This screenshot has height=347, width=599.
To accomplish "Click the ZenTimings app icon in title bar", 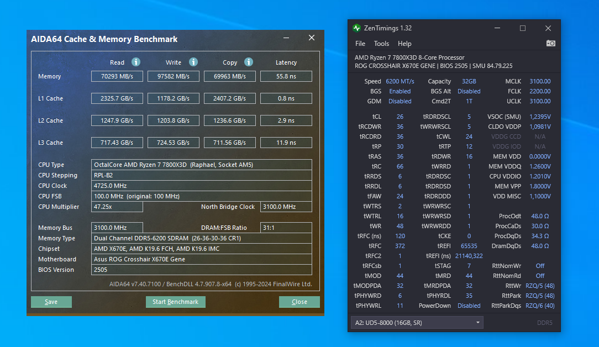I will (x=357, y=28).
